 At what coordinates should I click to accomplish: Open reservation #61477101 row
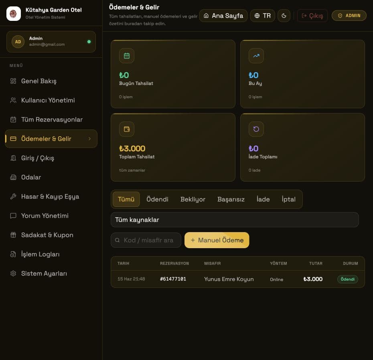(238, 279)
